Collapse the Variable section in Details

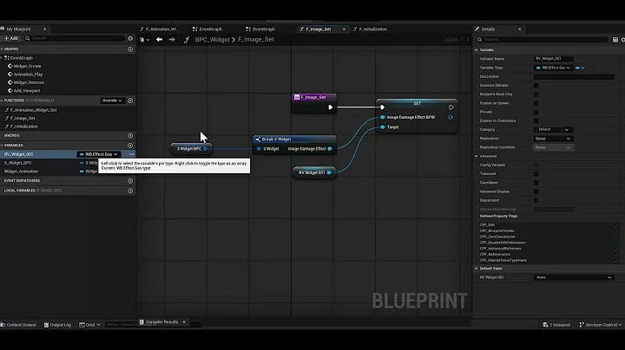click(x=477, y=50)
